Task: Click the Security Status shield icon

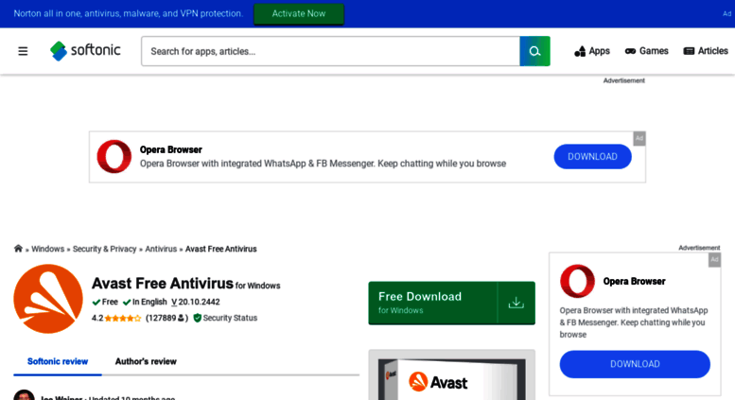Action: click(198, 318)
